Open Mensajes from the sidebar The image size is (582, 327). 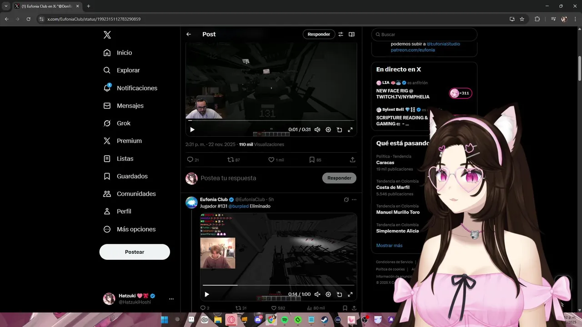click(x=123, y=105)
